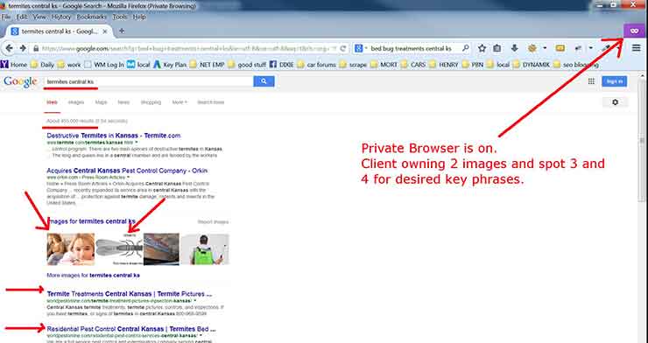
Task: Open the Google apps grid icon
Action: (591, 81)
